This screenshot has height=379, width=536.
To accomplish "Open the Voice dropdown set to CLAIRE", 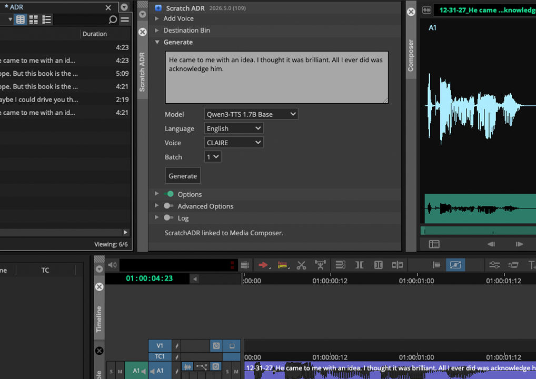I will pos(233,143).
